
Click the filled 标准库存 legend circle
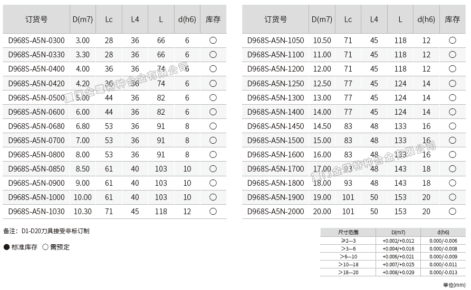coord(7,247)
